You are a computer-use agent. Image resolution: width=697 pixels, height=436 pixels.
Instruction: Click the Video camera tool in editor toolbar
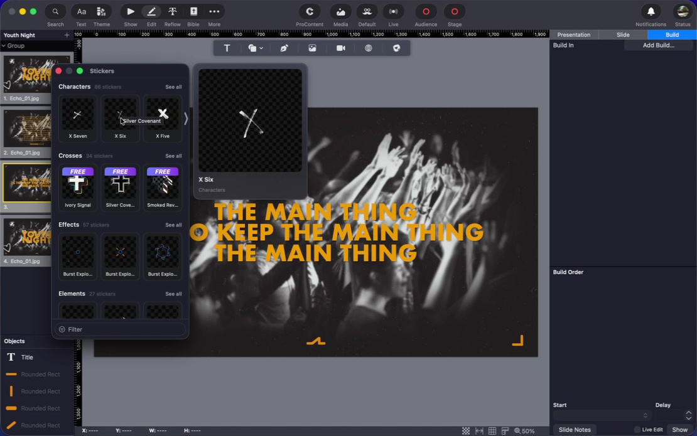(341, 48)
